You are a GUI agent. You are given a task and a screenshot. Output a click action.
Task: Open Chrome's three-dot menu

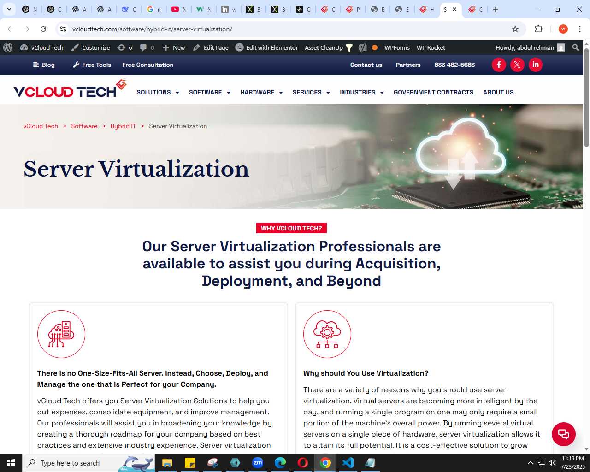pos(580,29)
